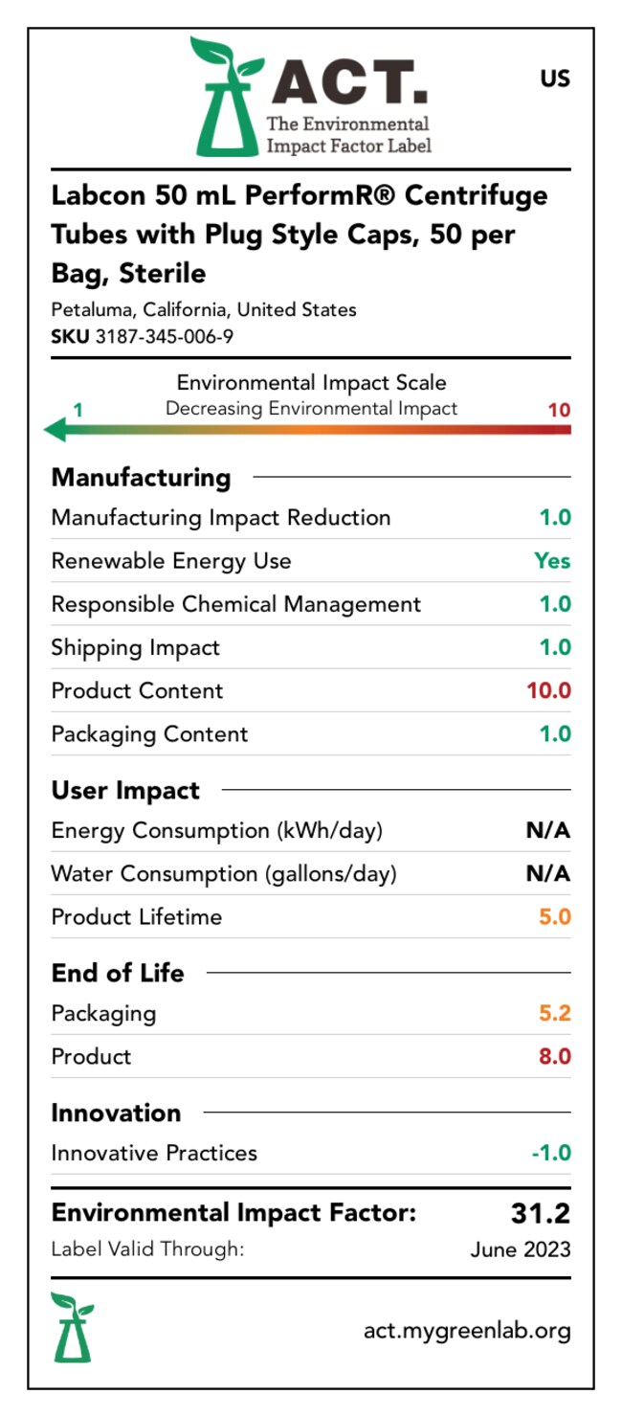Select the Labcon product title text
This screenshot has width=622, height=1417.
[x=299, y=235]
